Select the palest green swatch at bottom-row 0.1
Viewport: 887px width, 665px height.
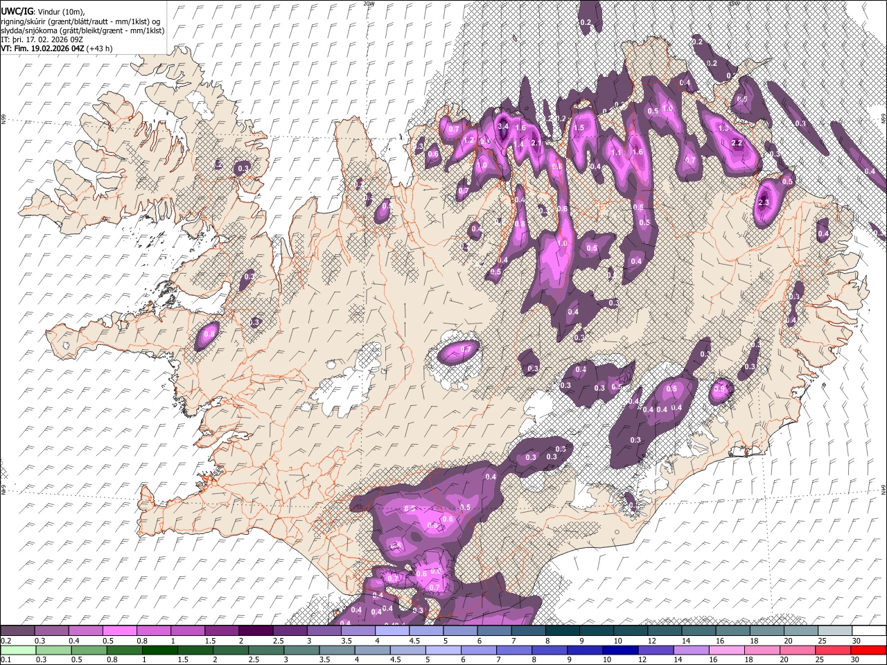click(18, 650)
